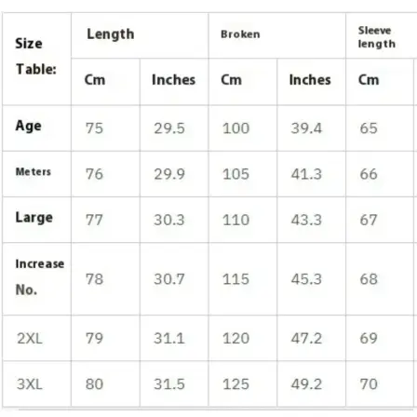The height and width of the screenshot is (417, 417).
Task: Click the Broken column header
Action: pos(277,35)
